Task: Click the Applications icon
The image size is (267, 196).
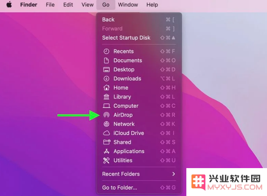Action: (106, 151)
